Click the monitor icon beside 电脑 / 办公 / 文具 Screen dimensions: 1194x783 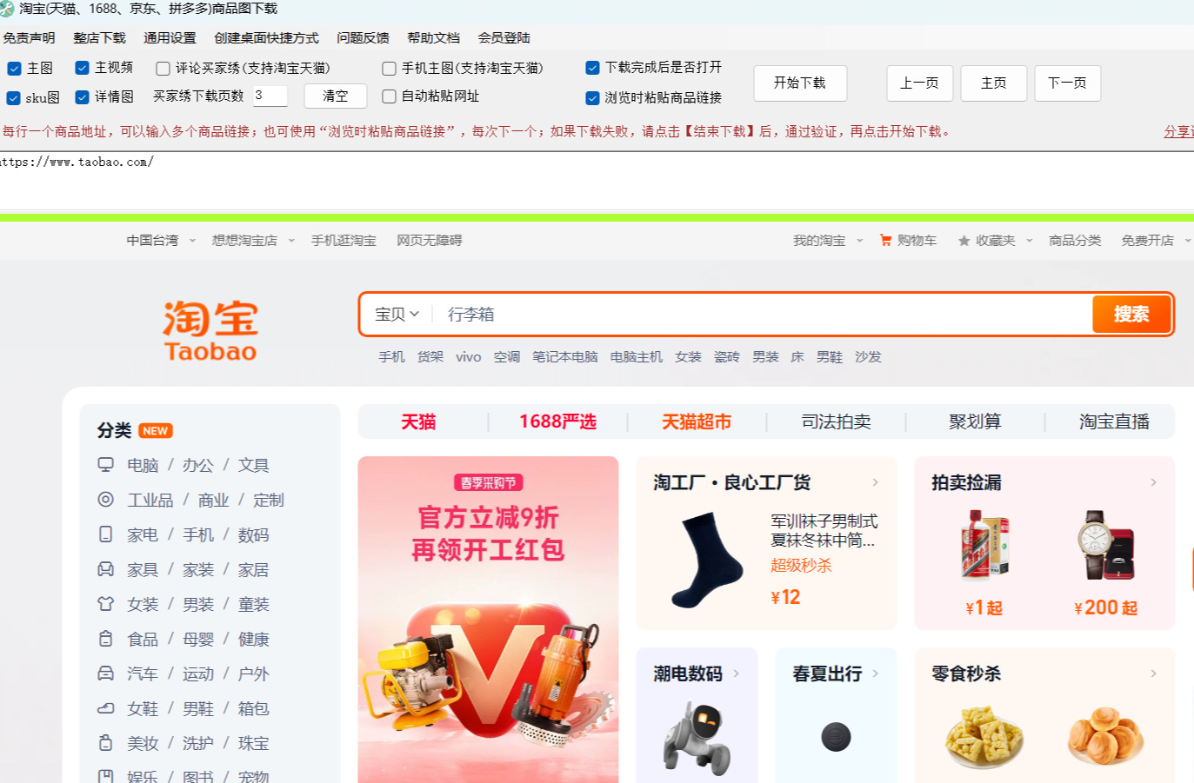106,465
